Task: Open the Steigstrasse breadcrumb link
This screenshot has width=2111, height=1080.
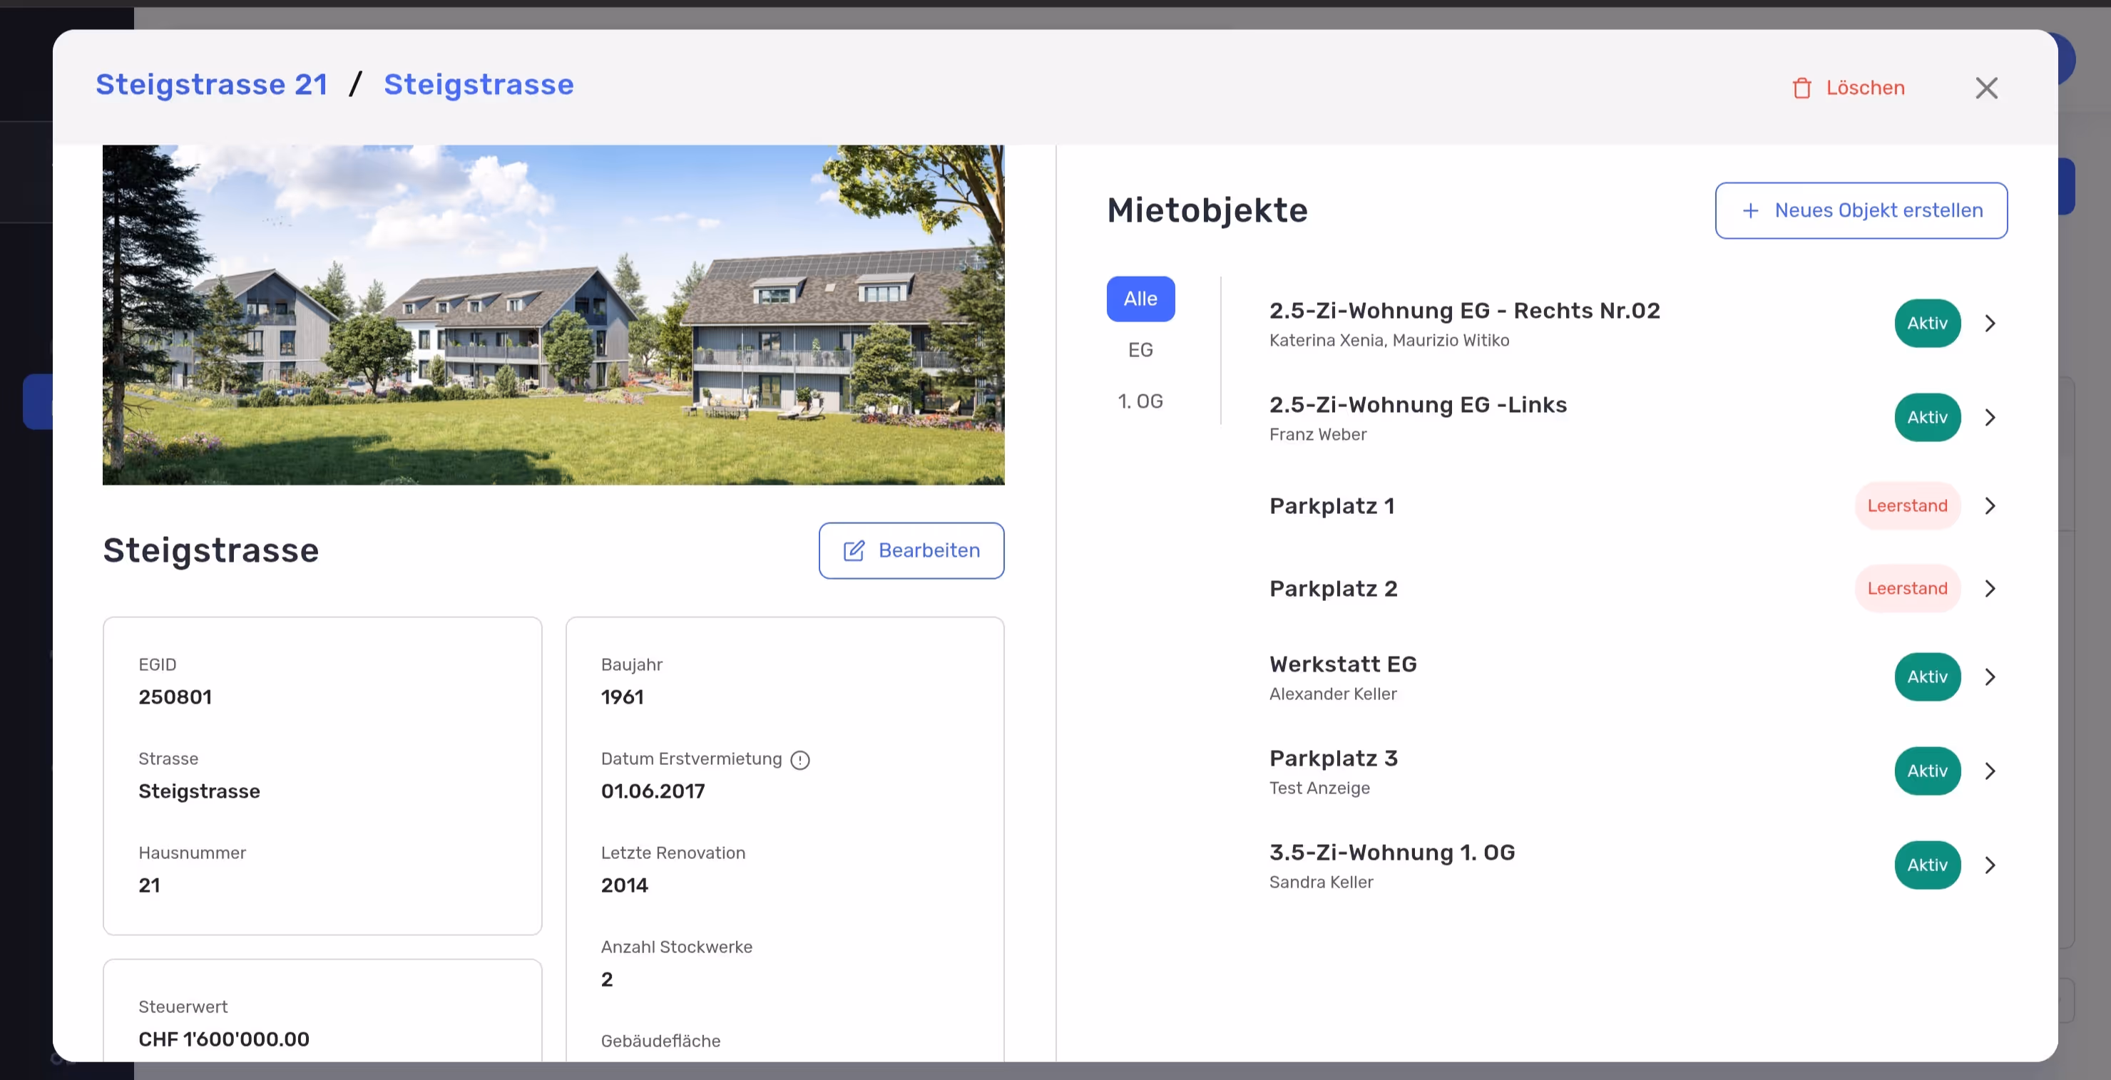Action: point(479,84)
